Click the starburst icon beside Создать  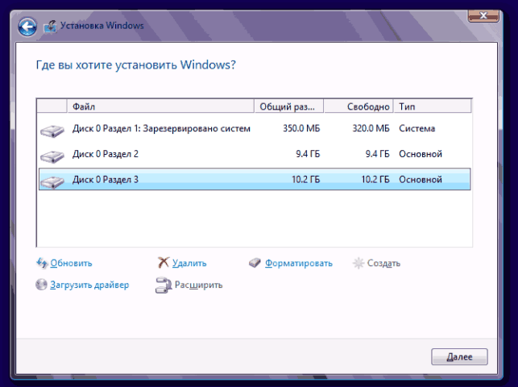(x=358, y=264)
